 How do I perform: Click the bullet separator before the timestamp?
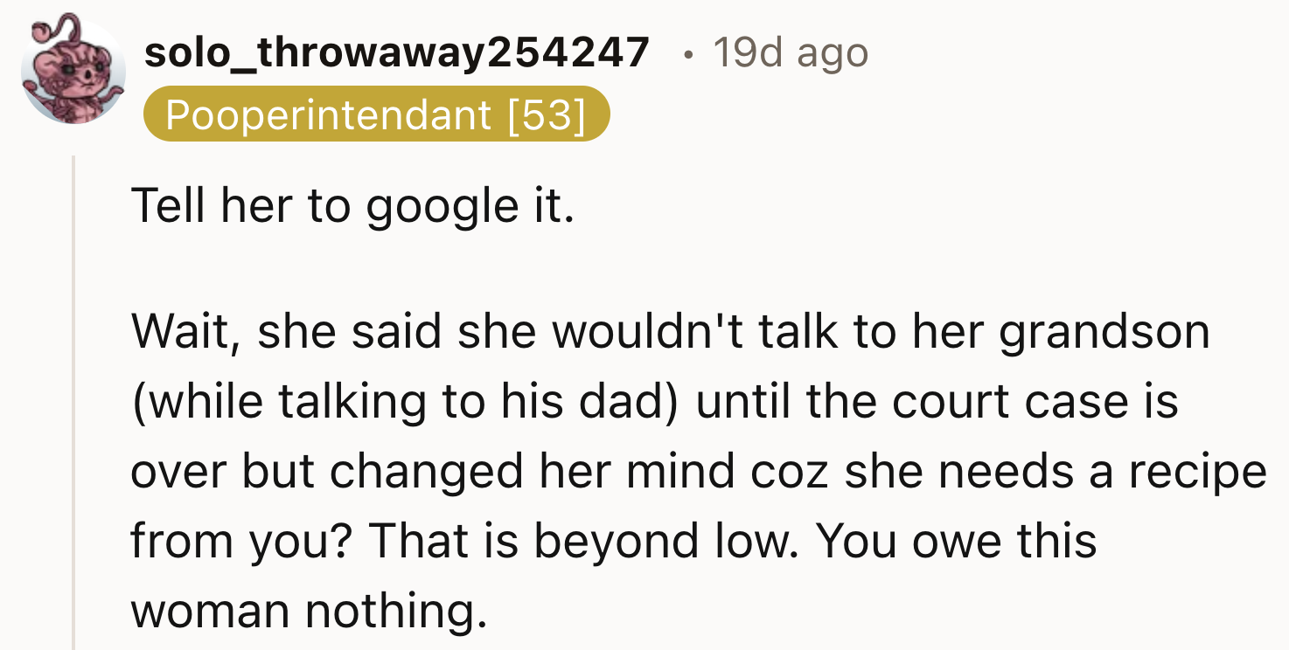(x=687, y=52)
